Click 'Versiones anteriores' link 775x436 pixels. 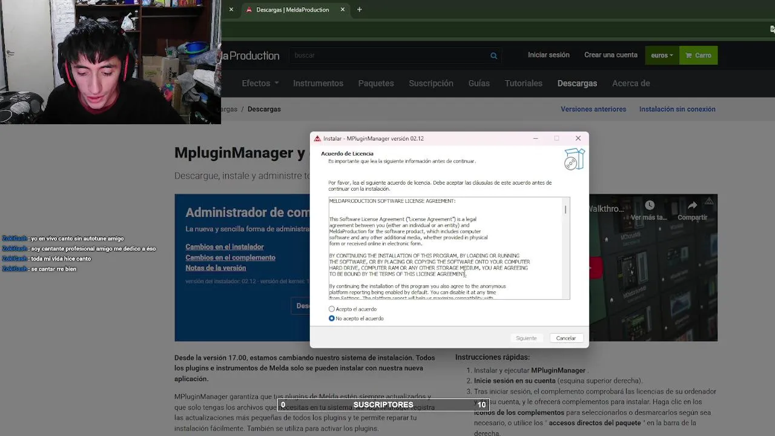(x=593, y=110)
